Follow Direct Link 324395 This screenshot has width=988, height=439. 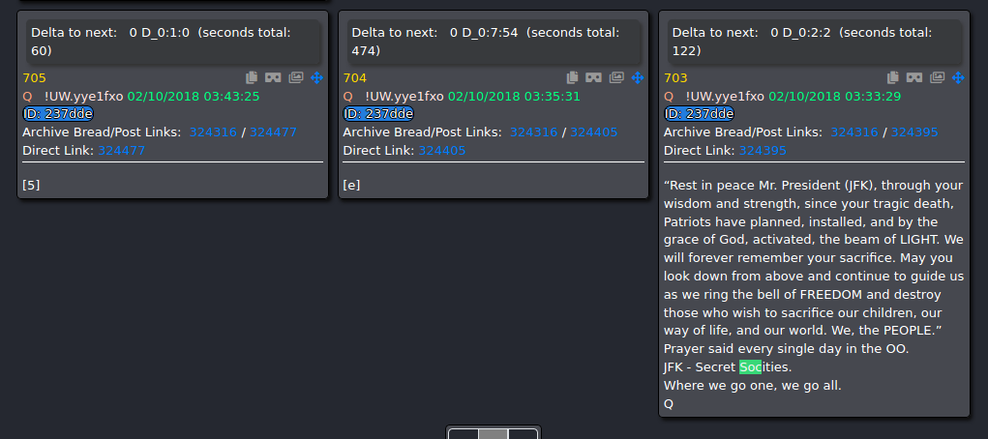pos(763,151)
